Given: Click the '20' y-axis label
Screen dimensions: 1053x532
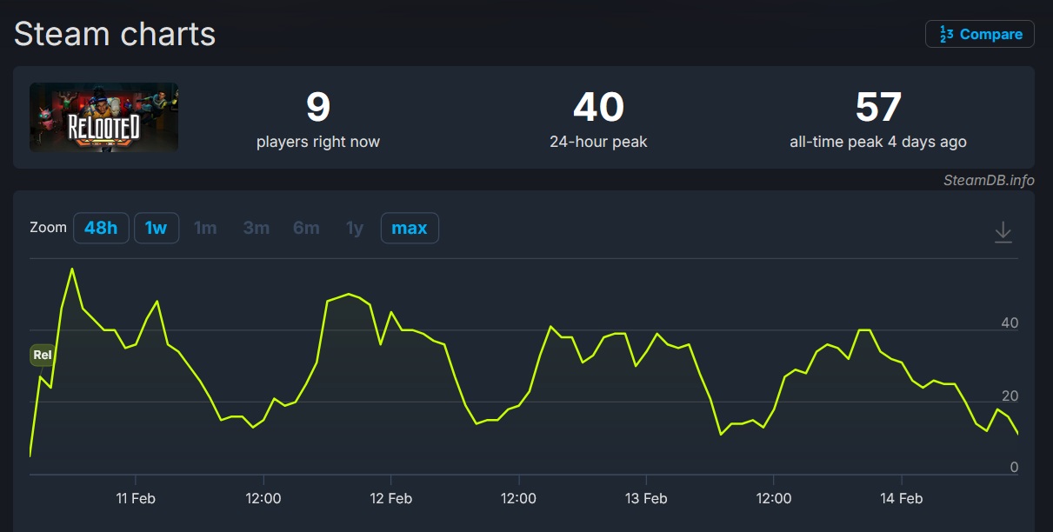Looking at the screenshot, I should tap(1010, 396).
